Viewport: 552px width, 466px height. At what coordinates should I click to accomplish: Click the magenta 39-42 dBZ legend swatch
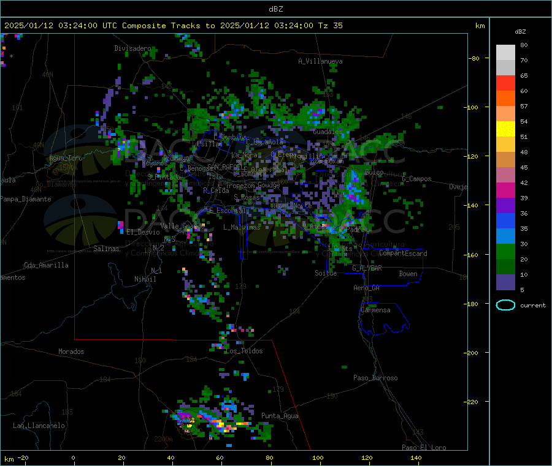[505, 190]
